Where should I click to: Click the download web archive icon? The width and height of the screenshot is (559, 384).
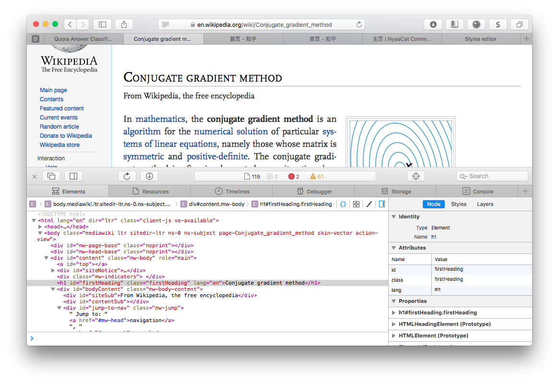pyautogui.click(x=149, y=176)
